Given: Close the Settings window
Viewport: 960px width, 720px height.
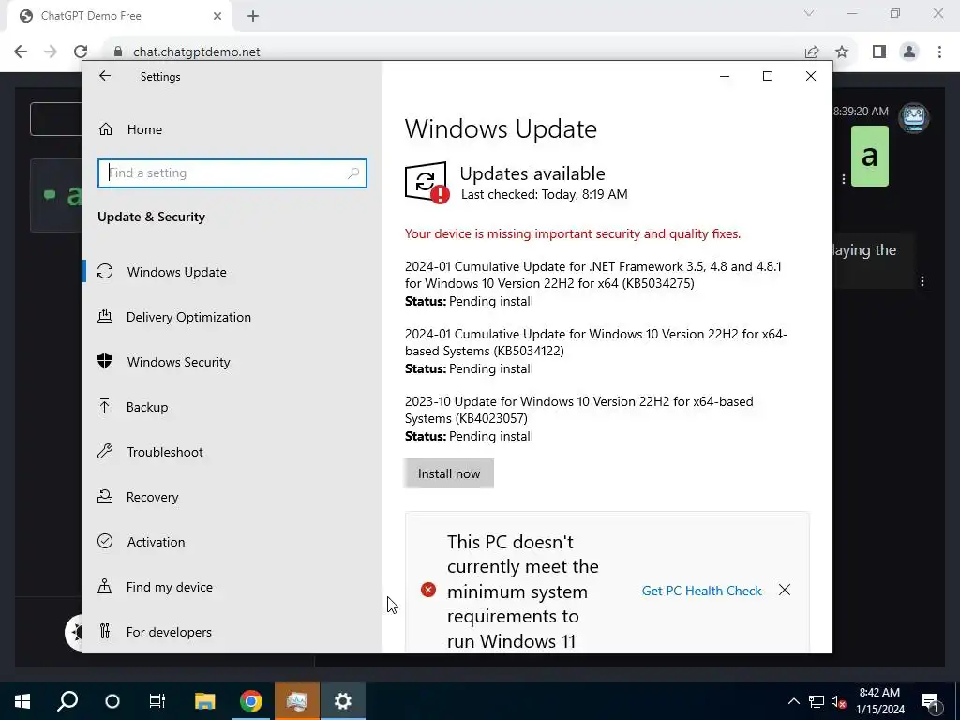Looking at the screenshot, I should (x=811, y=76).
